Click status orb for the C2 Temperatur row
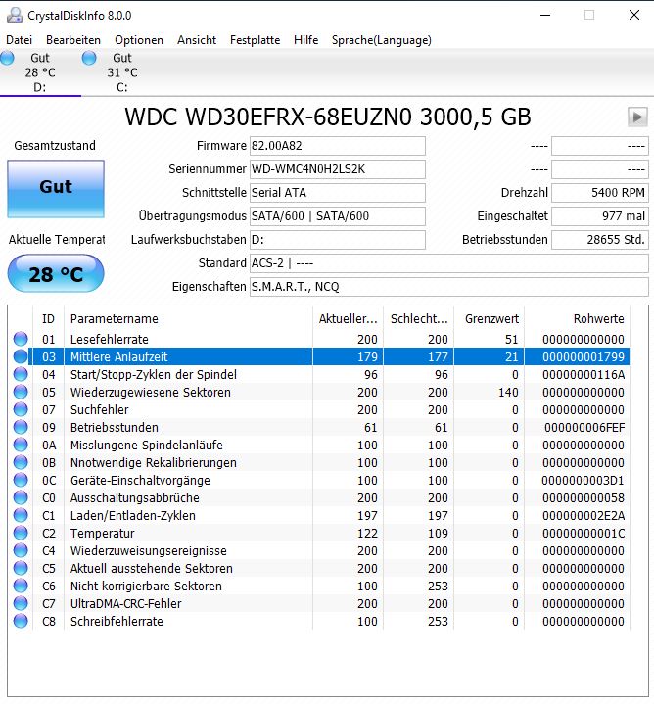Viewport: 654px width, 704px height. click(x=21, y=533)
